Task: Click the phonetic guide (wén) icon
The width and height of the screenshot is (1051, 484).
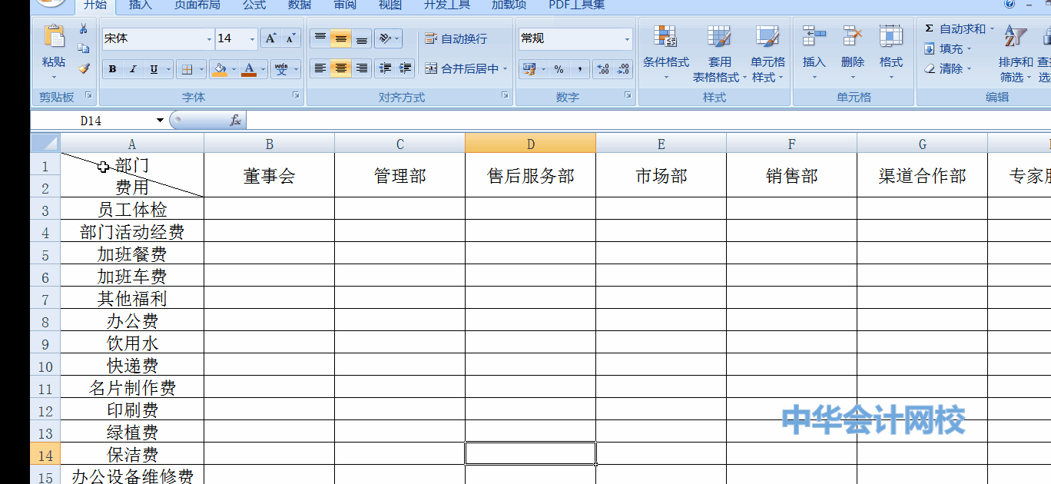Action: point(282,69)
